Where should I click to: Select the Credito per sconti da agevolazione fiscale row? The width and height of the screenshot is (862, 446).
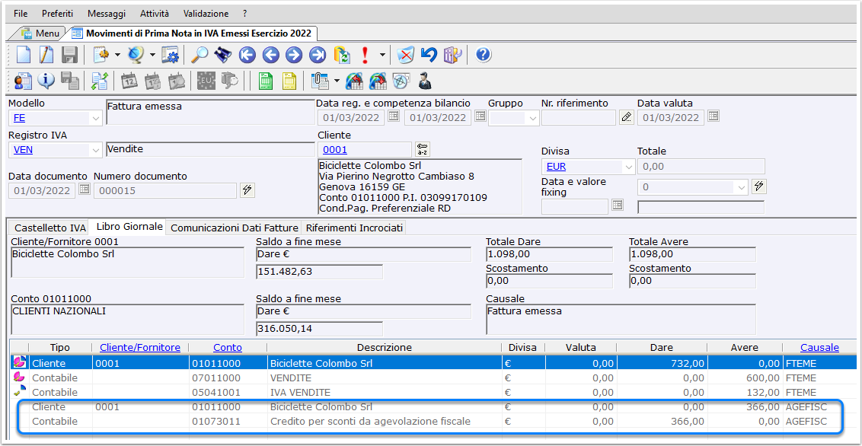(434, 422)
